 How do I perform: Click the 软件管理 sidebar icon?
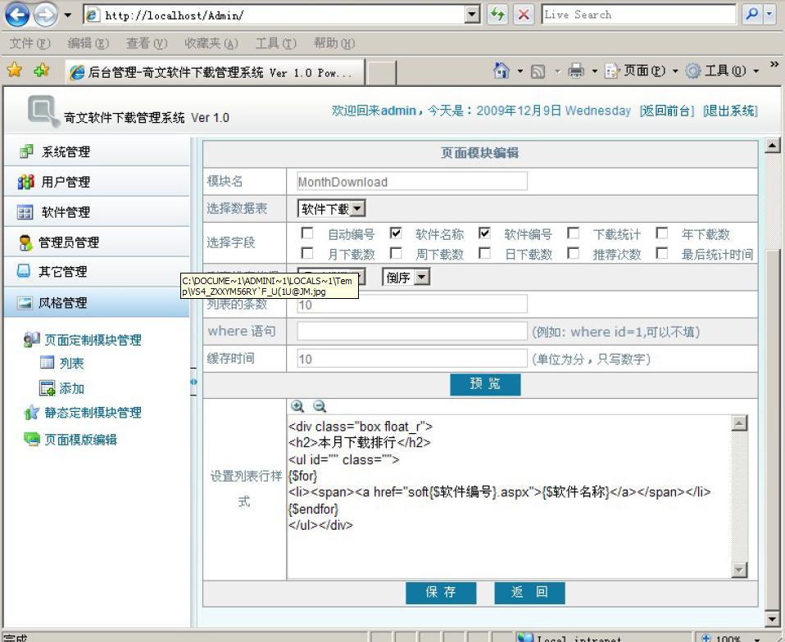[25, 212]
